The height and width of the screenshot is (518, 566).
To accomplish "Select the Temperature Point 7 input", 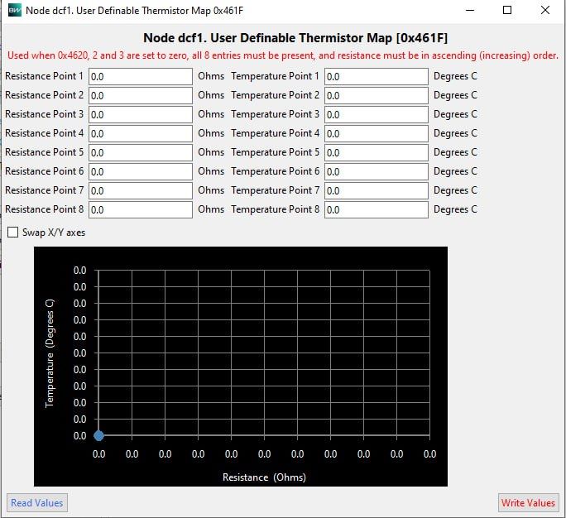I will [377, 190].
